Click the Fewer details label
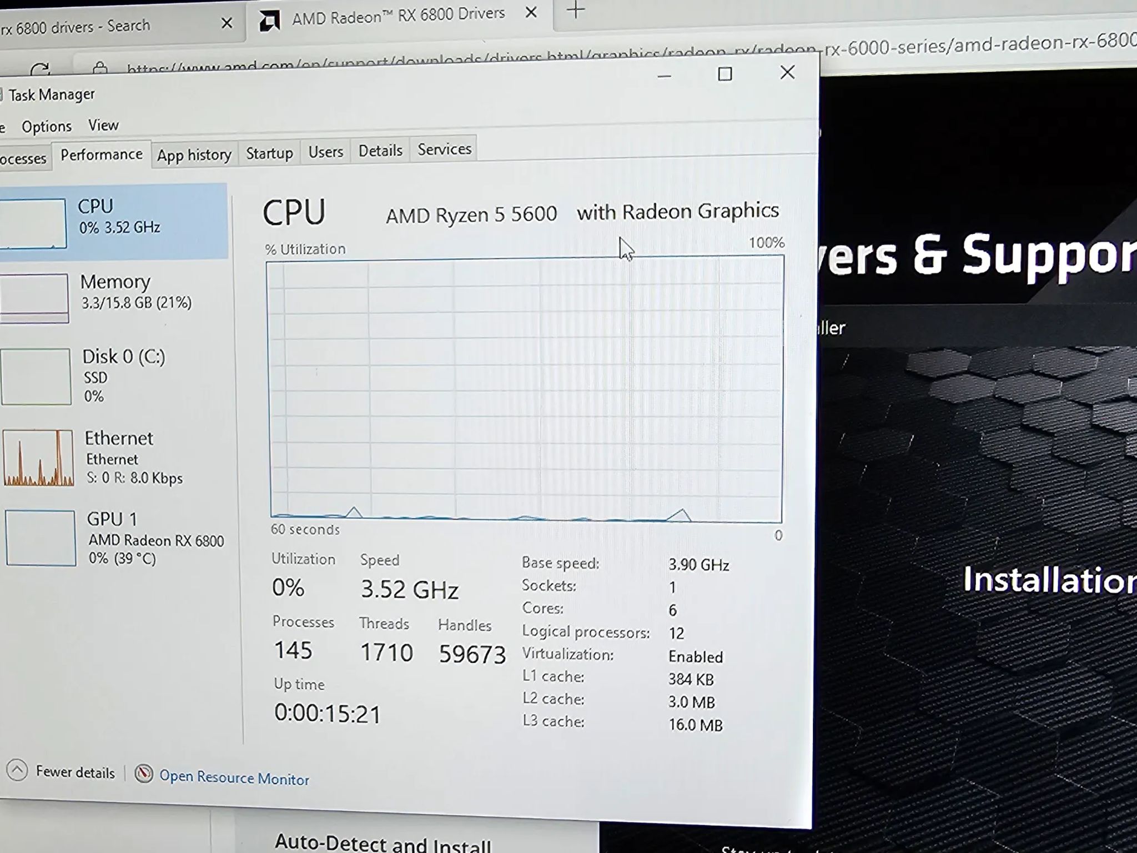Image resolution: width=1137 pixels, height=853 pixels. tap(76, 772)
